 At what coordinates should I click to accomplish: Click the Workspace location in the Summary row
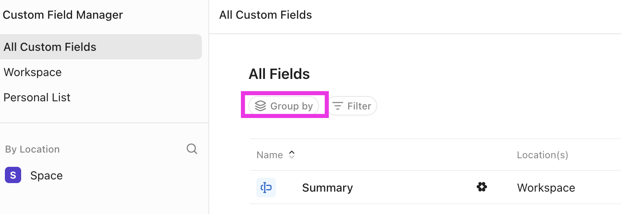(546, 188)
